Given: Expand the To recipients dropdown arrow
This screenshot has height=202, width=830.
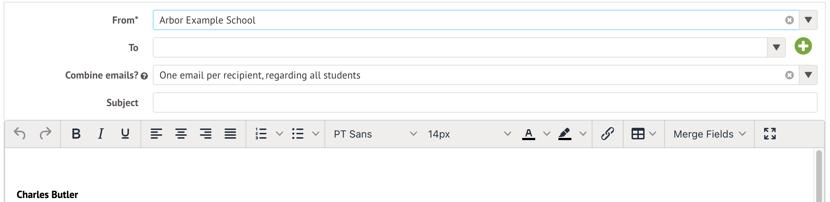Looking at the screenshot, I should [776, 47].
